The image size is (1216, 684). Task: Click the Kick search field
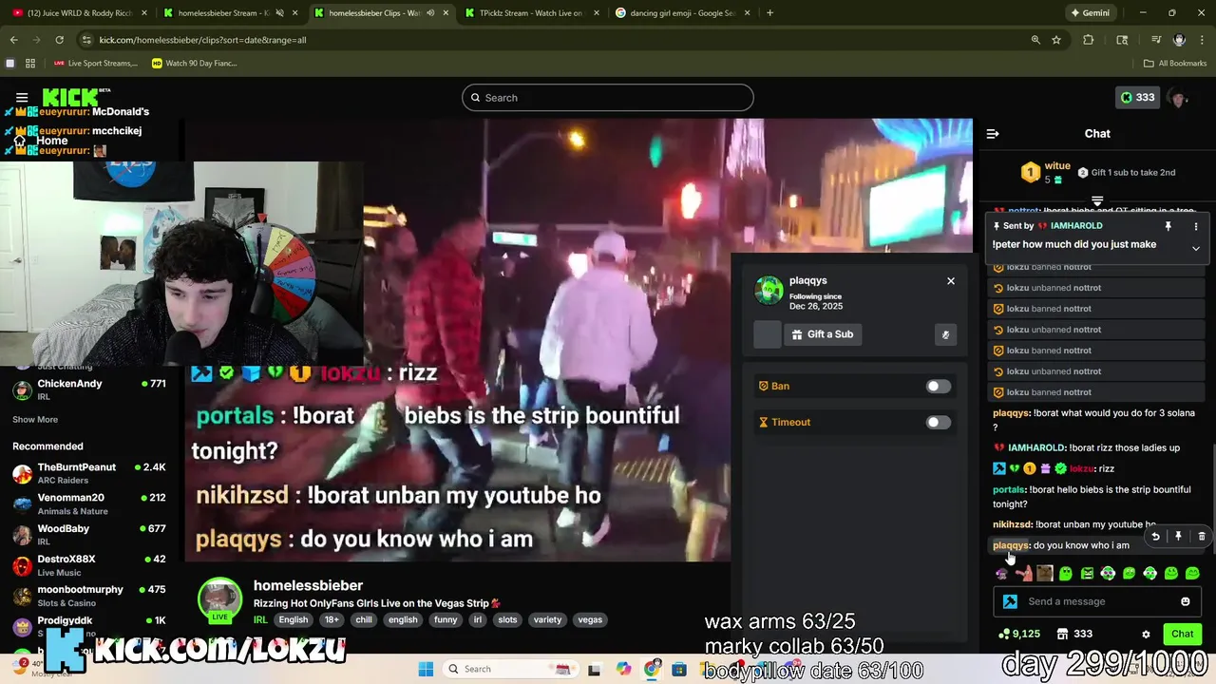[x=608, y=98]
